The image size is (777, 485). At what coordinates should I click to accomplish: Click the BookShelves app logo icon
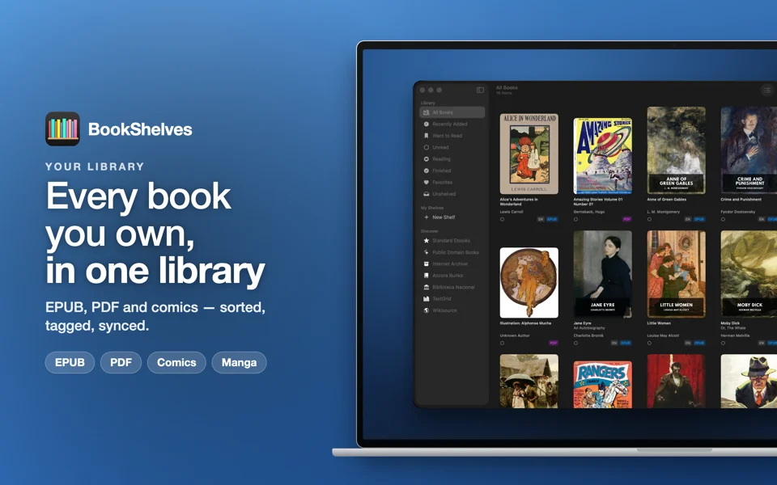click(x=62, y=129)
